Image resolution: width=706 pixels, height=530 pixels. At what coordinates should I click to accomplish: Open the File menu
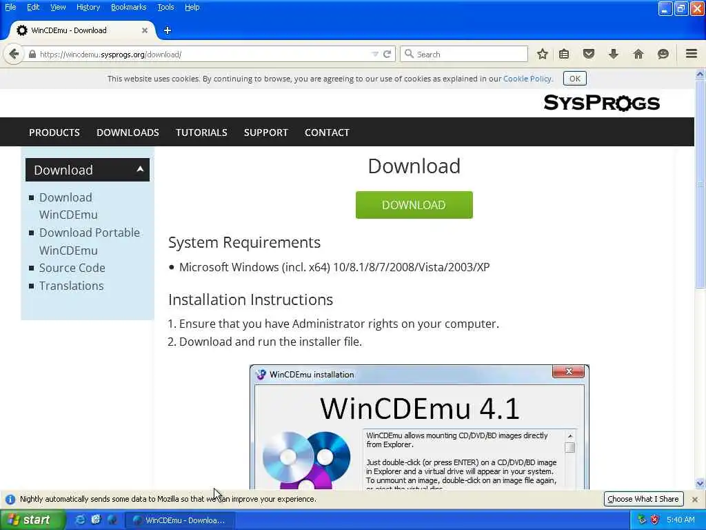[10, 7]
